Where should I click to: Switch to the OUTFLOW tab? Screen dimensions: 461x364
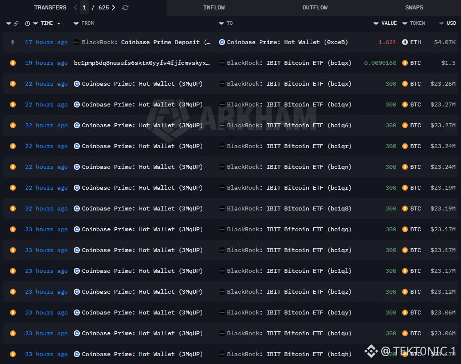coord(315,7)
